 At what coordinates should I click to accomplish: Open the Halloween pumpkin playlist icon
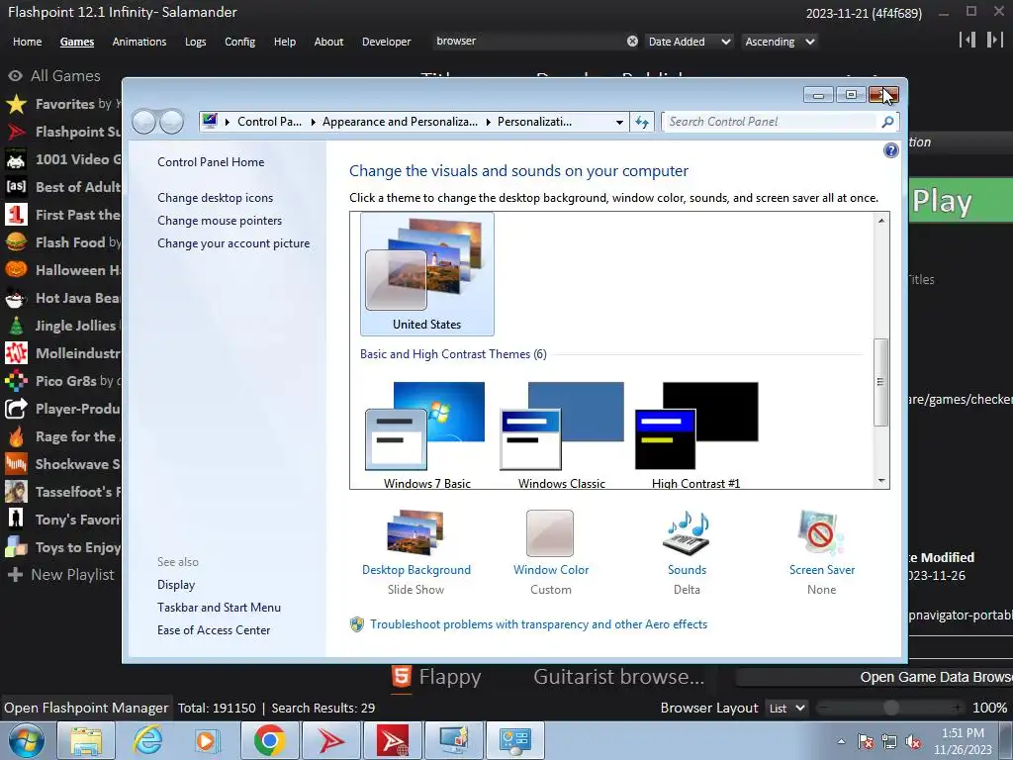16,269
